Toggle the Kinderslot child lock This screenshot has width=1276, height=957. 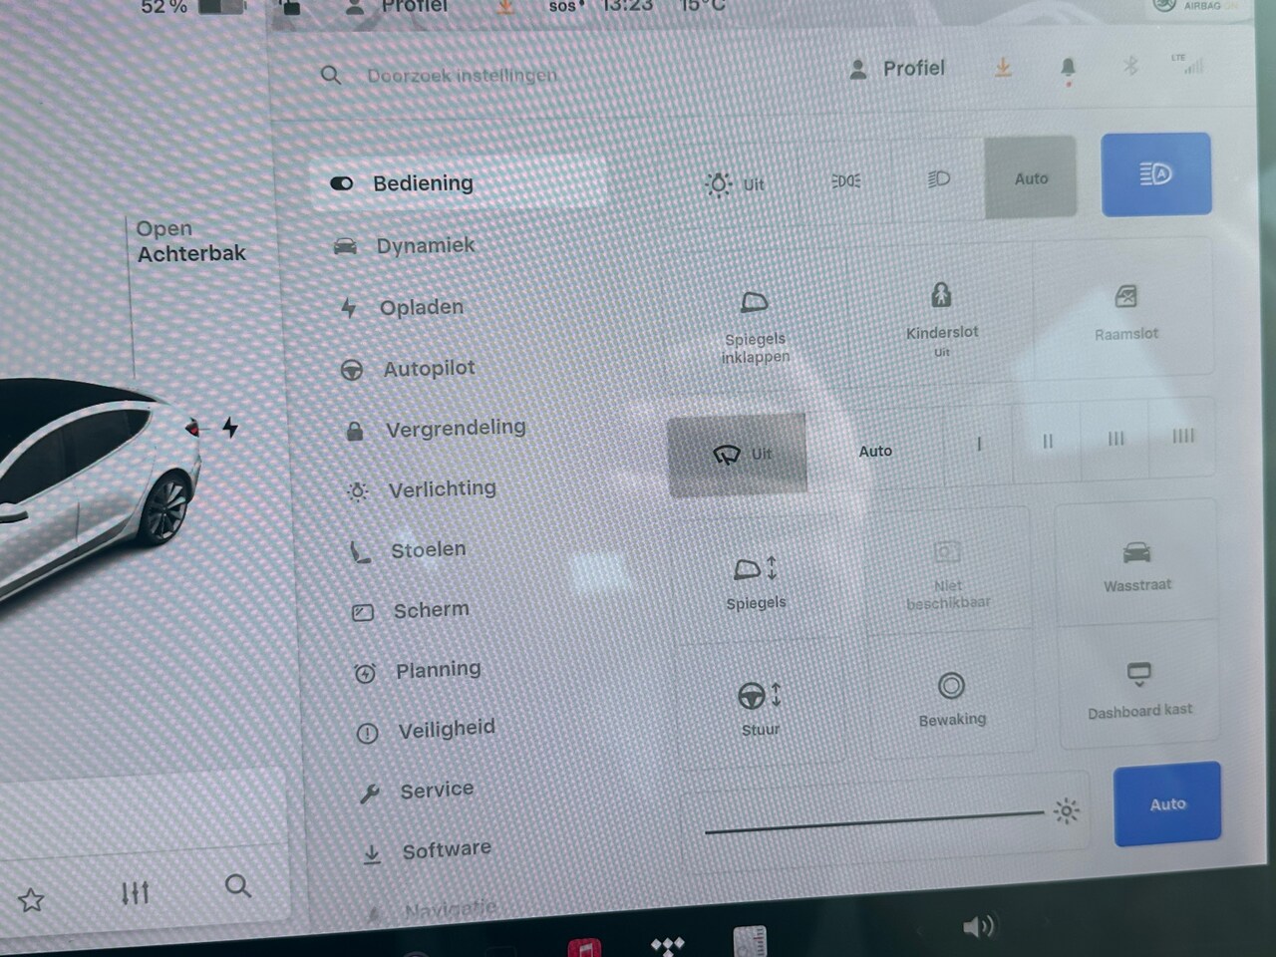coord(941,296)
